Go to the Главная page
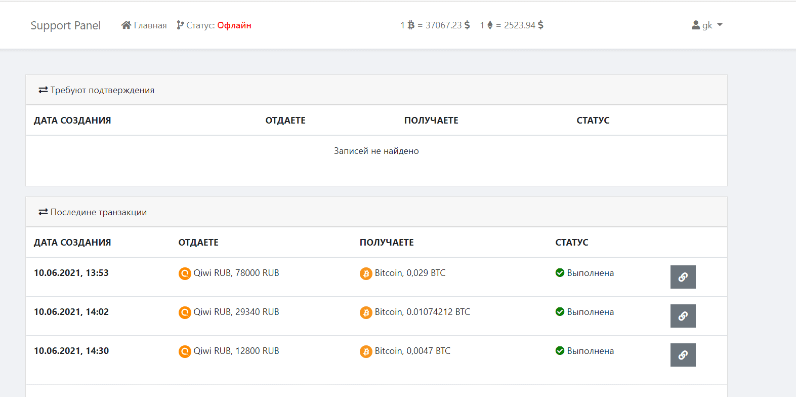 click(x=150, y=25)
